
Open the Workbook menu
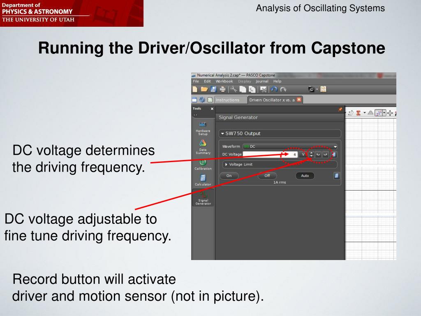pos(224,81)
